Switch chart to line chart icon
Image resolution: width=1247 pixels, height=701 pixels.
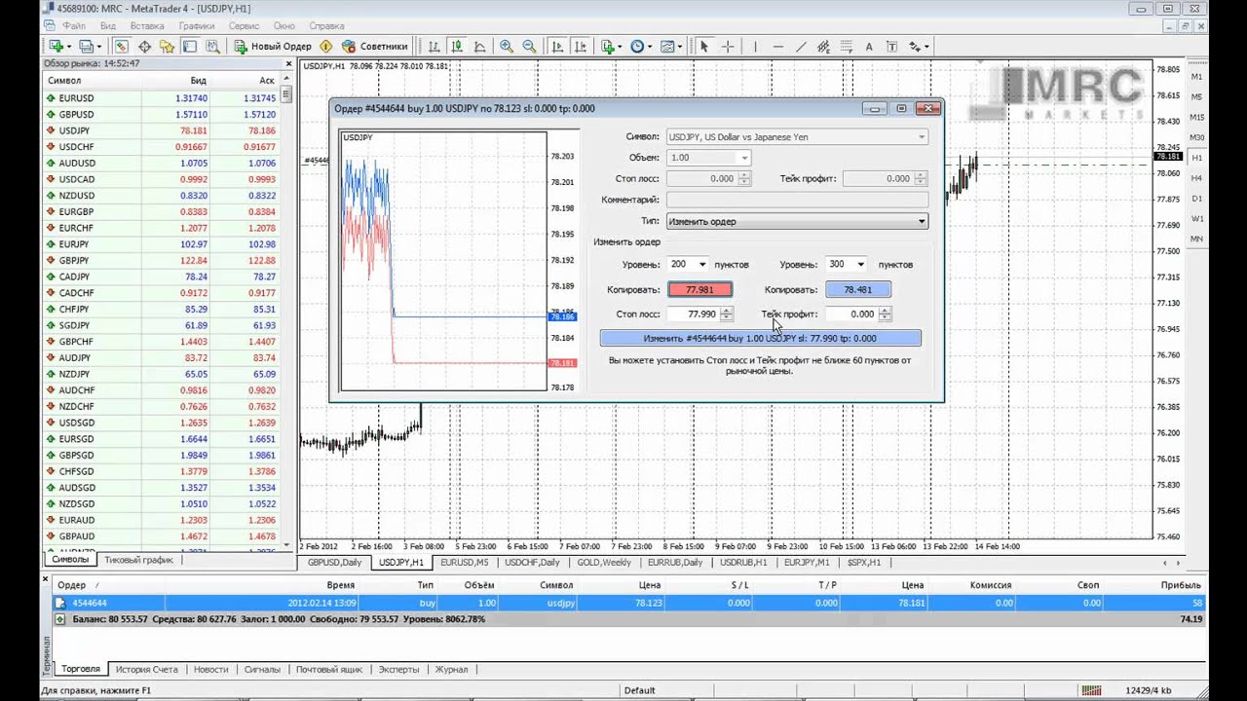479,46
